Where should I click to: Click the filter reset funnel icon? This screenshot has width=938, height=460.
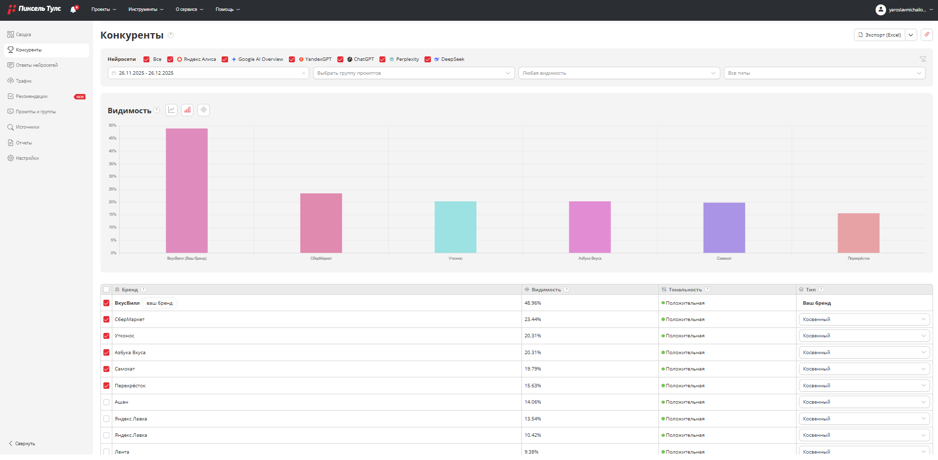tap(923, 59)
